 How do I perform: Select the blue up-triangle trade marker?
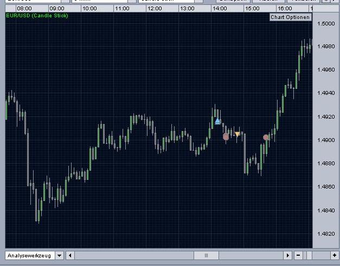[217, 121]
